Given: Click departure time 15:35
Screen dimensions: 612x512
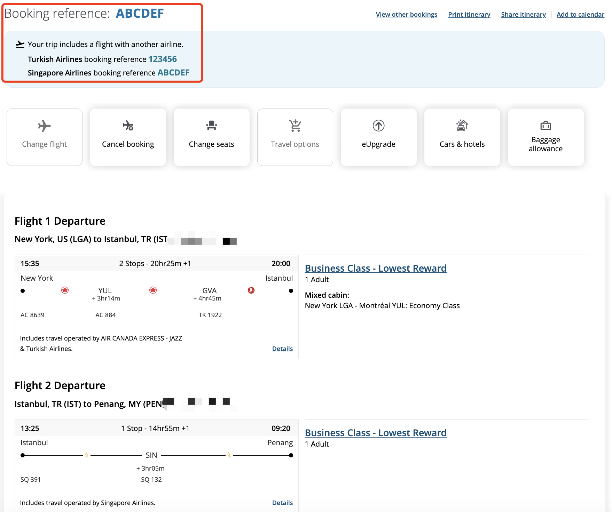Looking at the screenshot, I should coord(30,263).
